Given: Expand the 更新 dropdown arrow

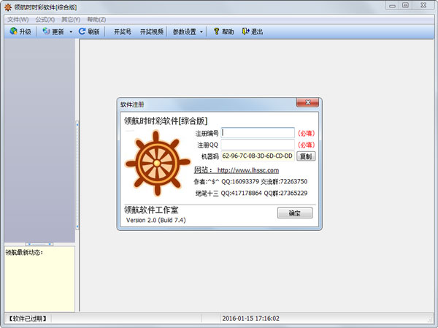Looking at the screenshot, I should [70, 32].
